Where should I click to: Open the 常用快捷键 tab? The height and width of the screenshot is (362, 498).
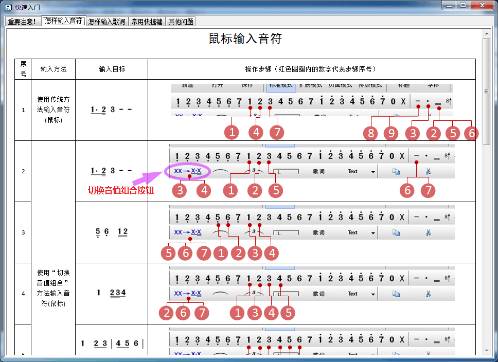[x=147, y=22]
